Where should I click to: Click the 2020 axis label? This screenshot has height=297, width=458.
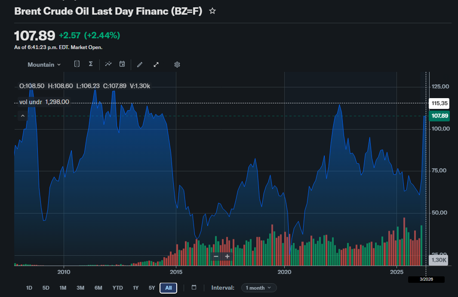click(284, 272)
